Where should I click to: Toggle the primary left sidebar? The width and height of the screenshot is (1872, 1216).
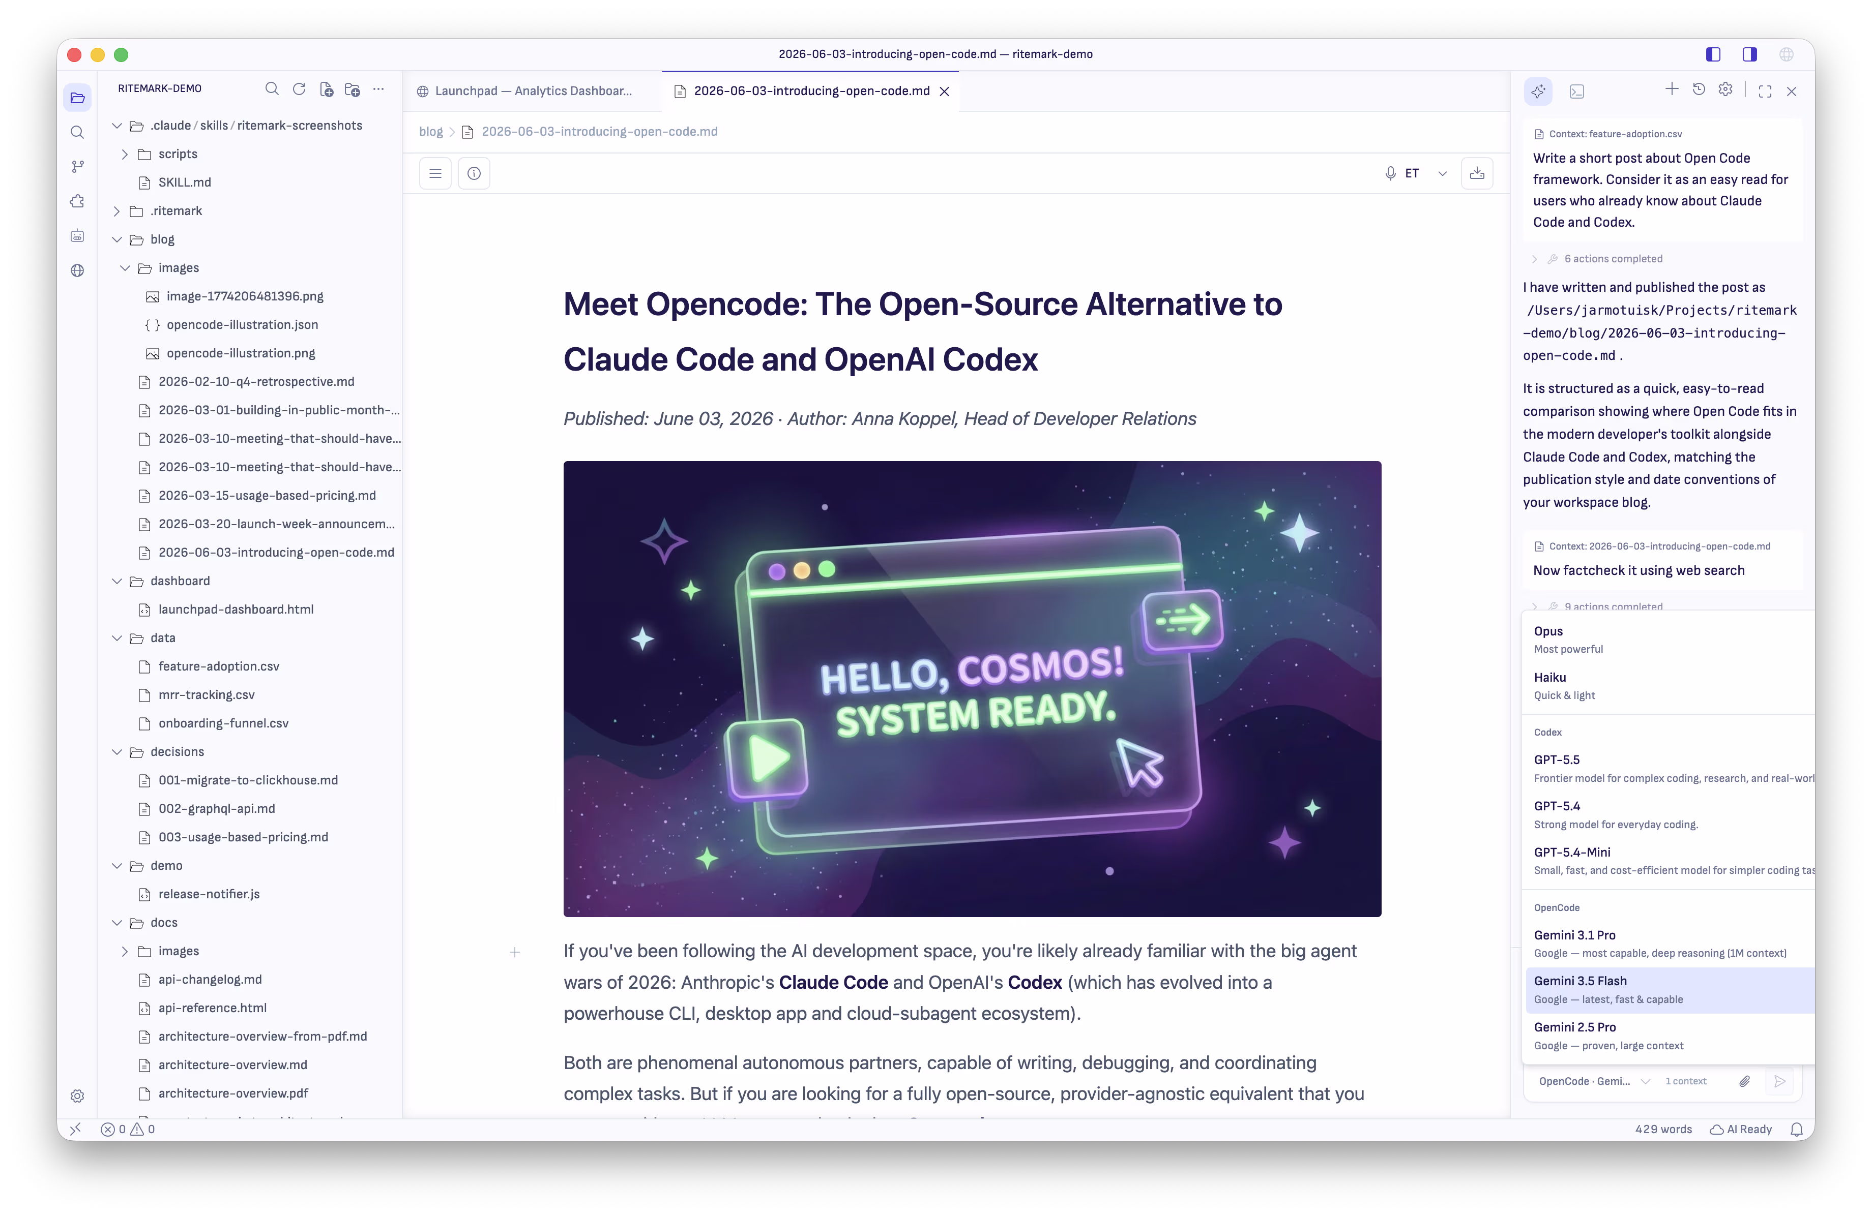1713,54
